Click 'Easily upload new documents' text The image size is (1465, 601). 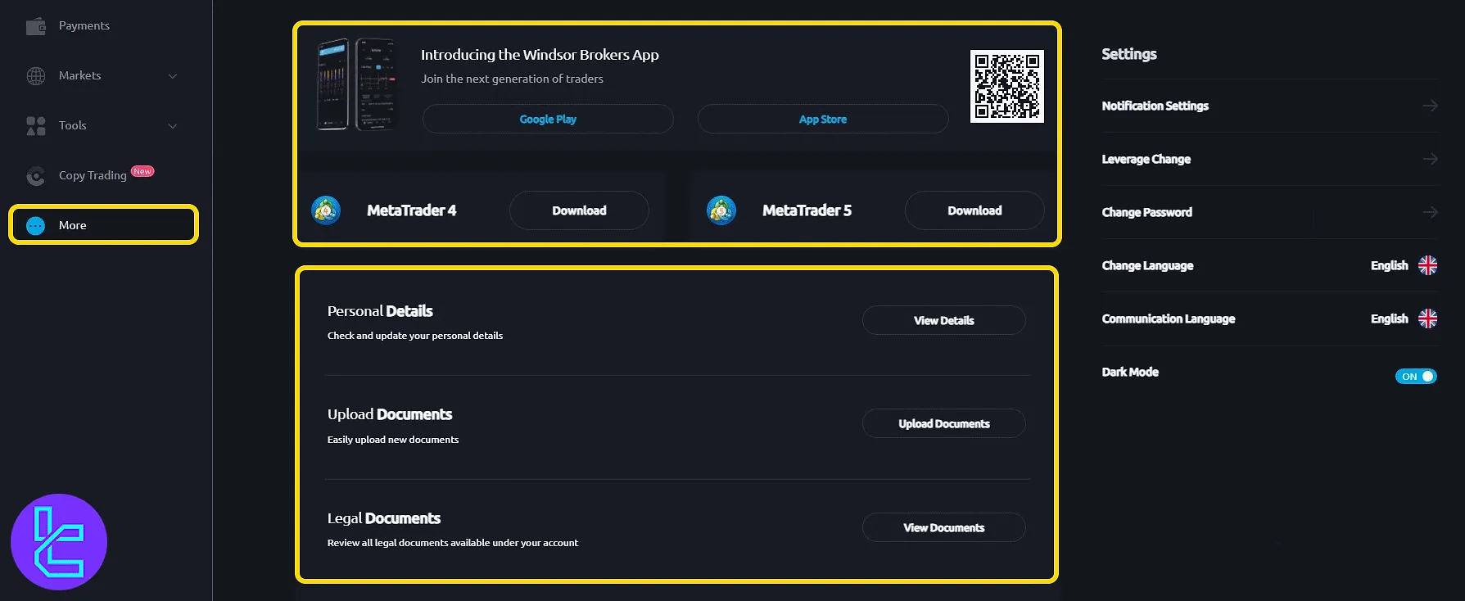pos(393,440)
